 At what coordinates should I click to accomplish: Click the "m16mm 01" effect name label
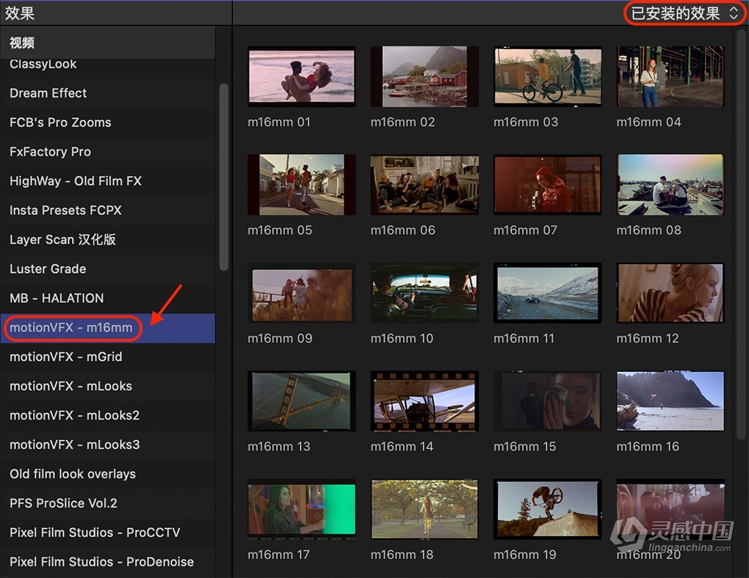279,122
